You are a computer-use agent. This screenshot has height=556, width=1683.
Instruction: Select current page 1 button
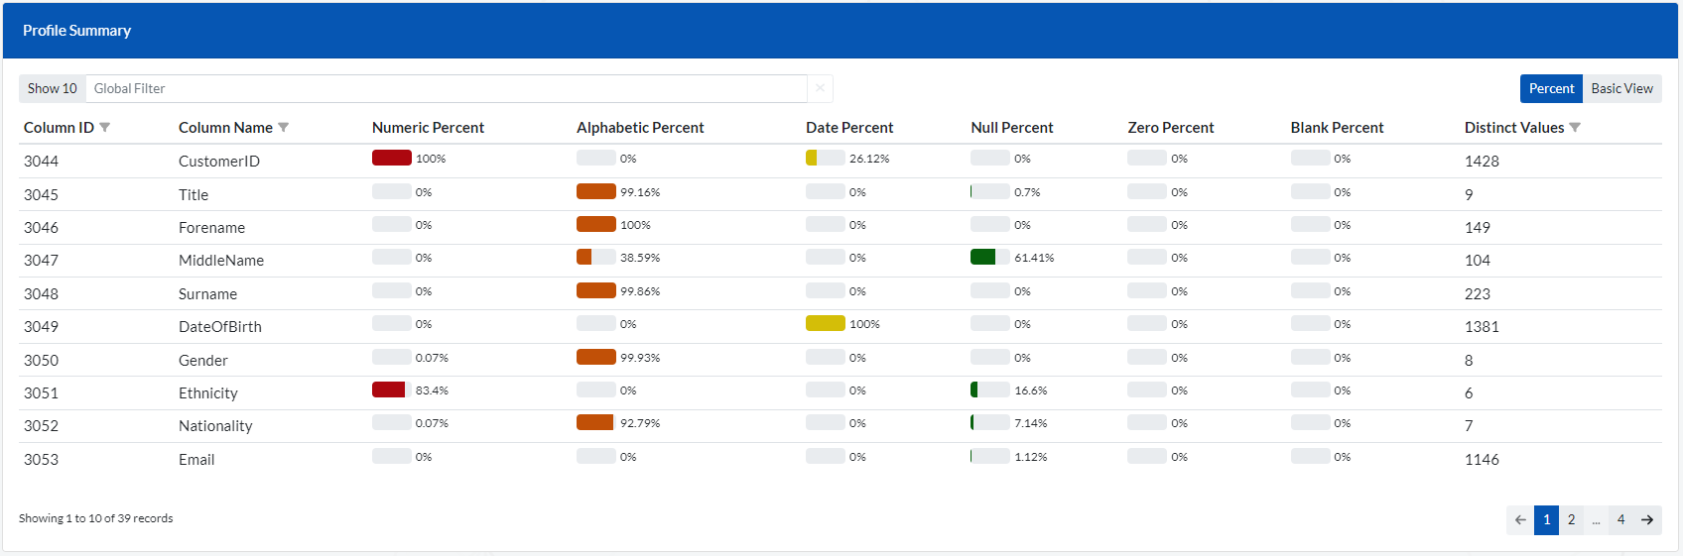click(1546, 519)
